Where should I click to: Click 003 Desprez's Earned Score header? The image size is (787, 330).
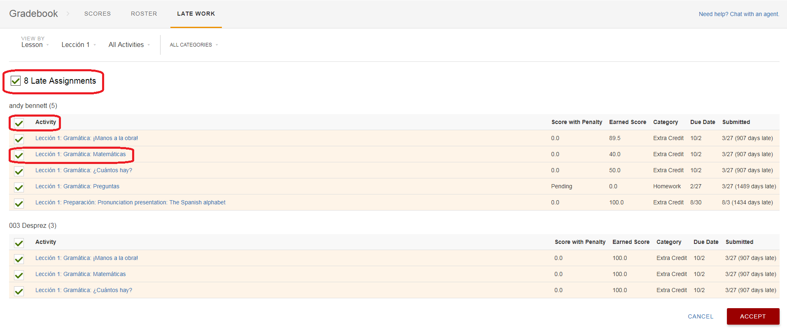point(631,242)
